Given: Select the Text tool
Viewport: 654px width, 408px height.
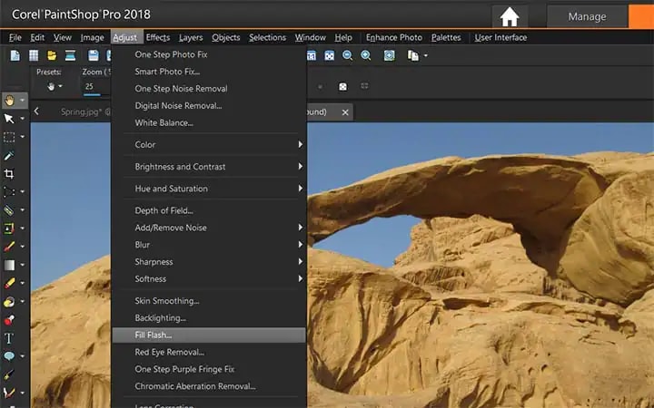Looking at the screenshot, I should coord(9,338).
